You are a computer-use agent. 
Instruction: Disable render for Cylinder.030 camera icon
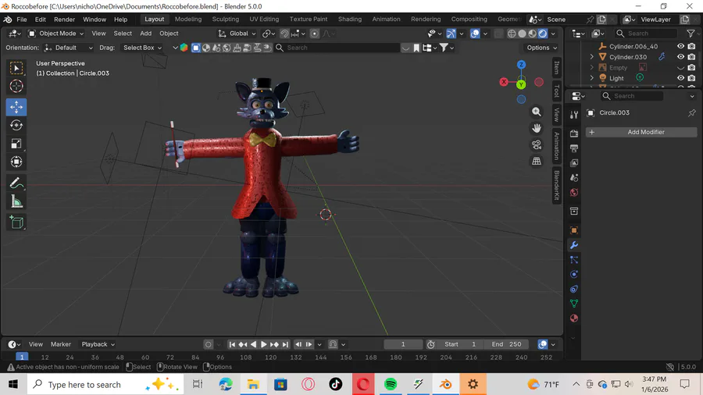click(x=692, y=57)
